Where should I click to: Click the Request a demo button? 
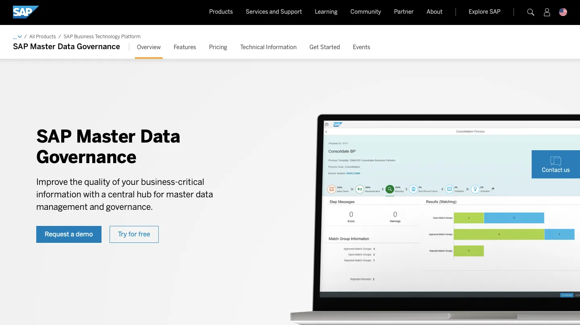pos(69,234)
